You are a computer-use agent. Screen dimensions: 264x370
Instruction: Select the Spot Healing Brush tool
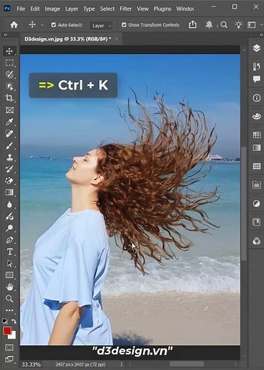pos(9,134)
